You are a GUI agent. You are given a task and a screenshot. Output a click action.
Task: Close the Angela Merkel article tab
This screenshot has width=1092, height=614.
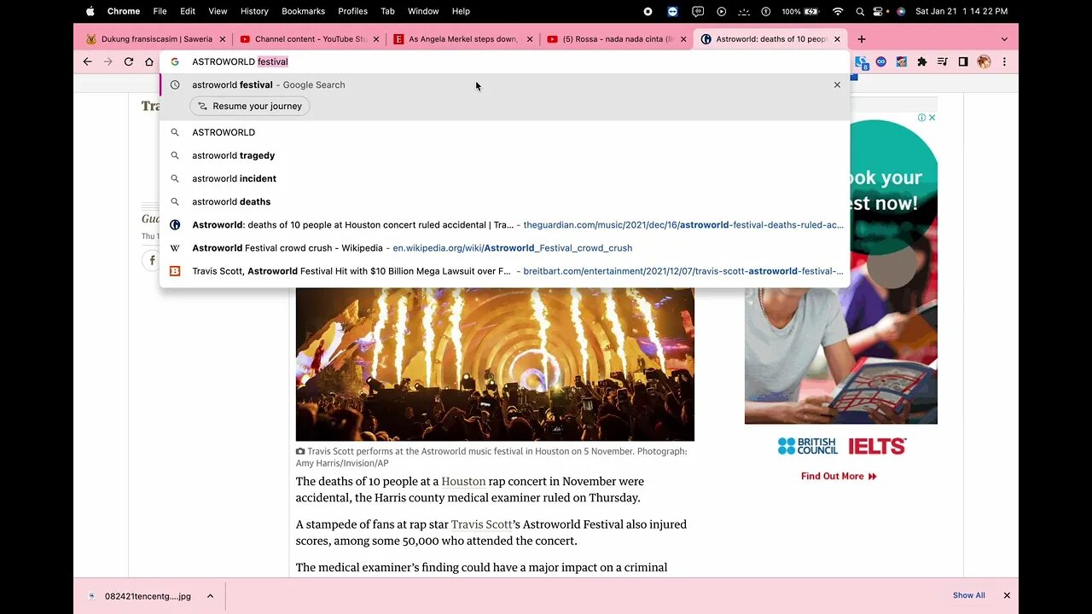coord(530,39)
